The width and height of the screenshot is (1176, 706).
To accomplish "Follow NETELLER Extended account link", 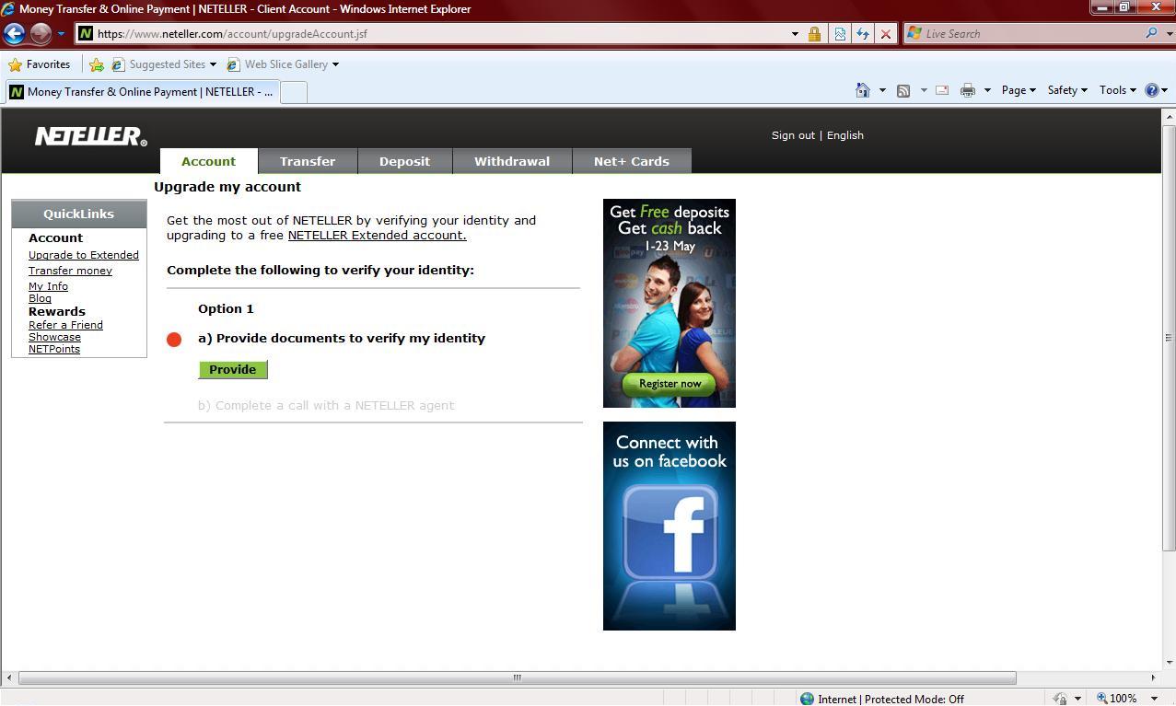I will click(x=377, y=235).
